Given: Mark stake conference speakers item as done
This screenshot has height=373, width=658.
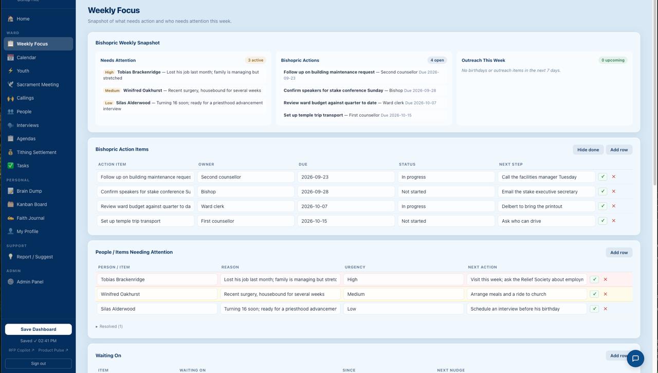Looking at the screenshot, I should pos(602,191).
